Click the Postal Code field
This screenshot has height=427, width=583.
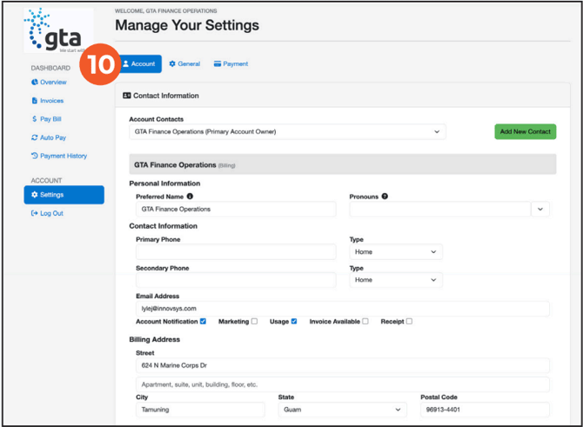(x=485, y=410)
